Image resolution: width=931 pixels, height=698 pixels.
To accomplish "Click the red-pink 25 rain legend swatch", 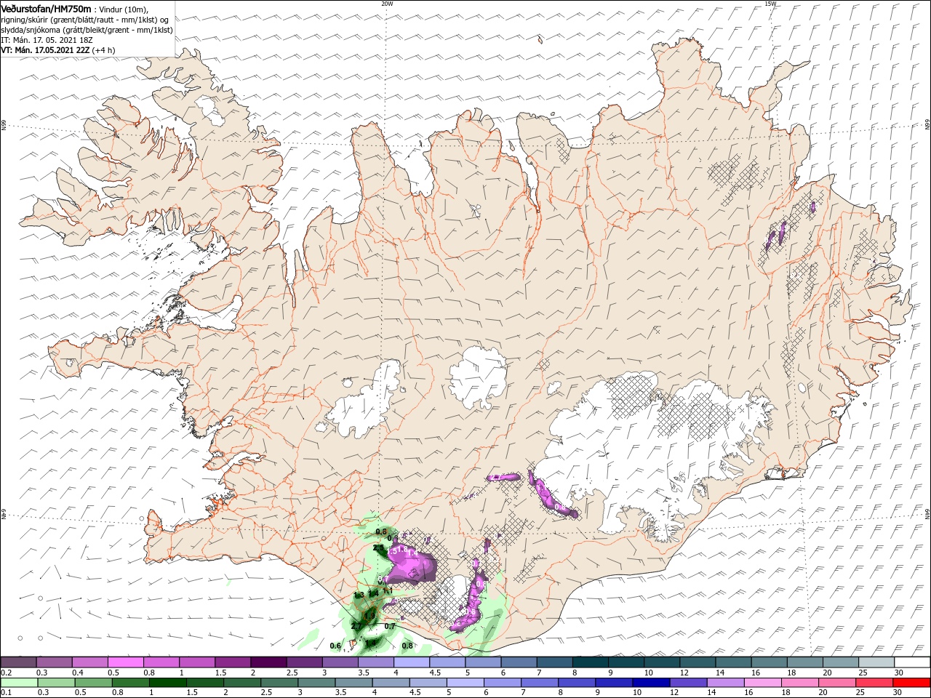I will pos(875,683).
